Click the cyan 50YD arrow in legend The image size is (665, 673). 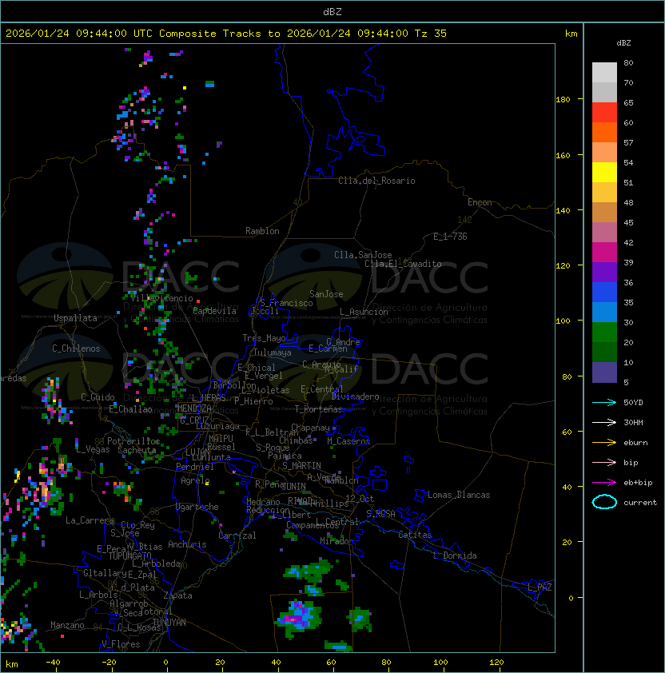point(604,402)
